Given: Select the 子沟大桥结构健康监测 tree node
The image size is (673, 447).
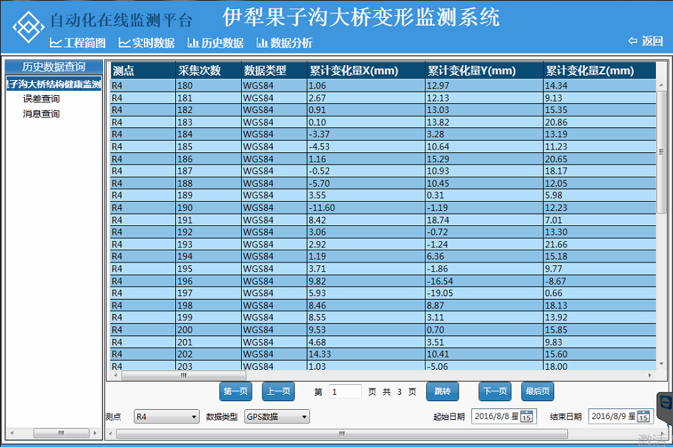Looking at the screenshot, I should coord(54,84).
